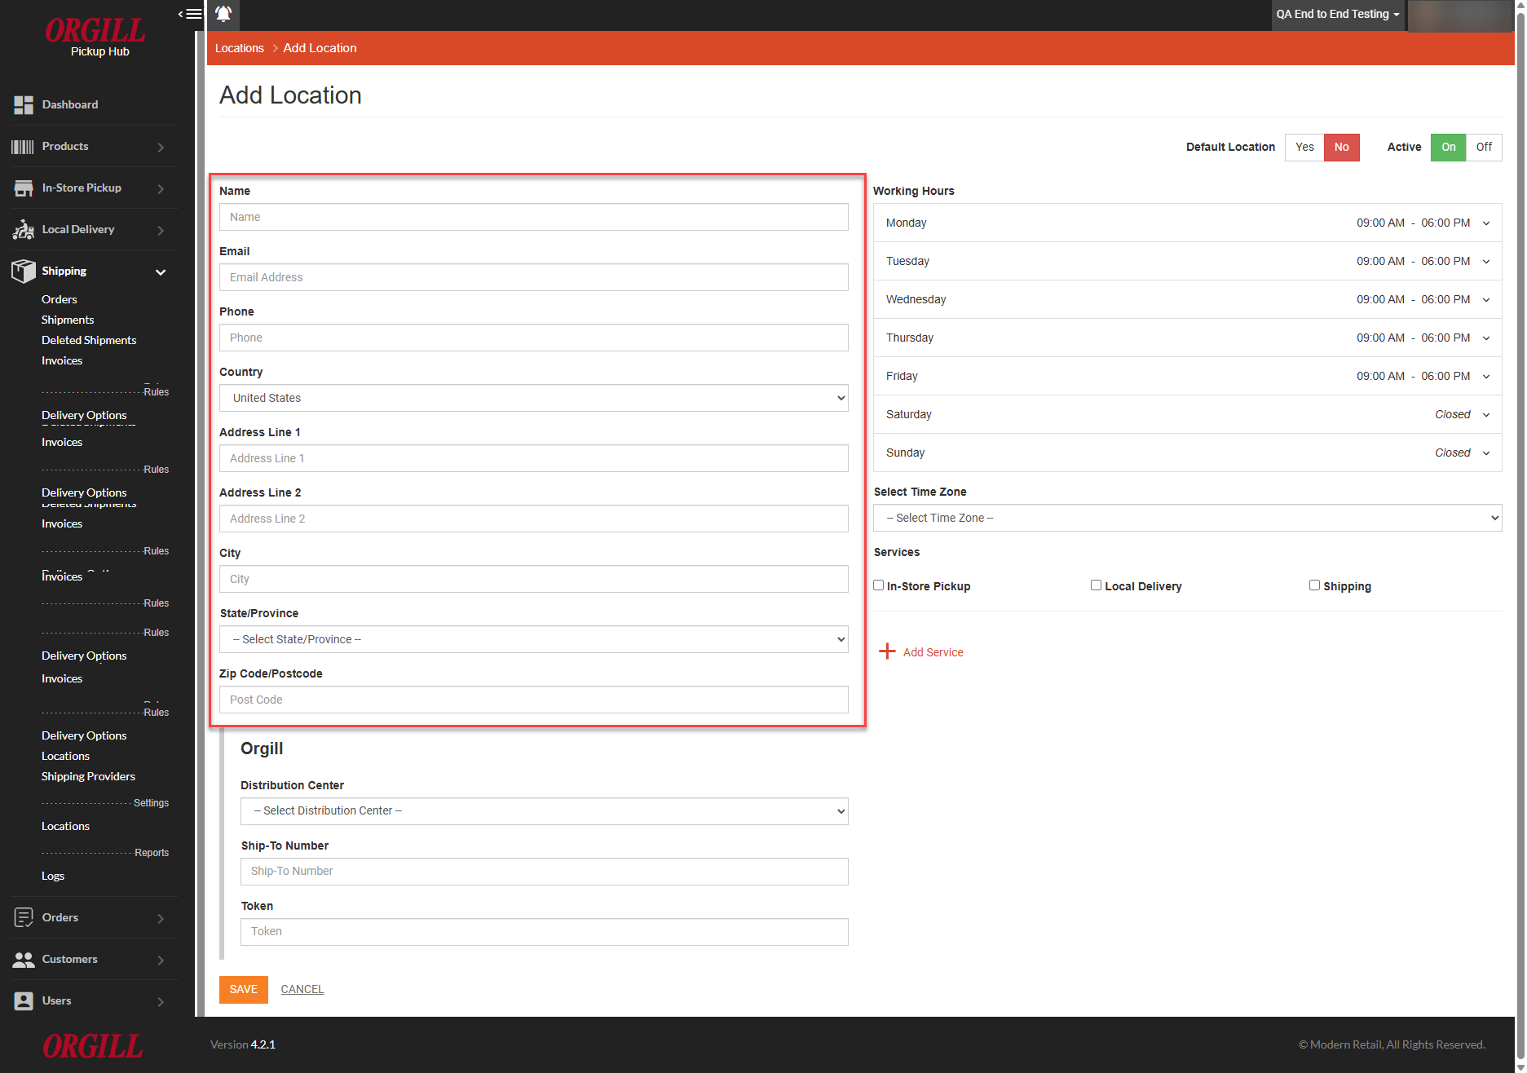
Task: Click the Token input field
Action: (545, 931)
